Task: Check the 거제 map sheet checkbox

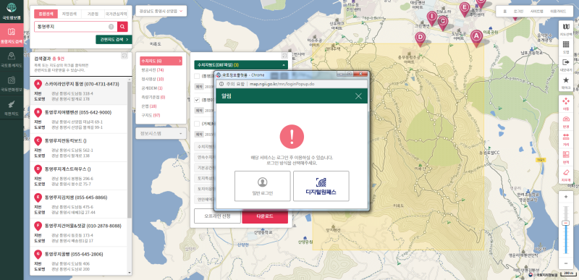Action: (x=197, y=124)
